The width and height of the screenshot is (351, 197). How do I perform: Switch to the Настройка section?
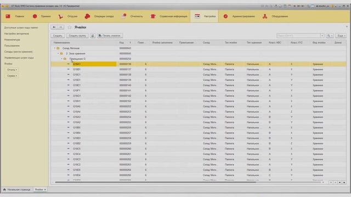pos(205,16)
